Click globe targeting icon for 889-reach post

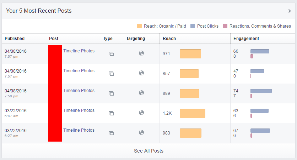(141, 93)
